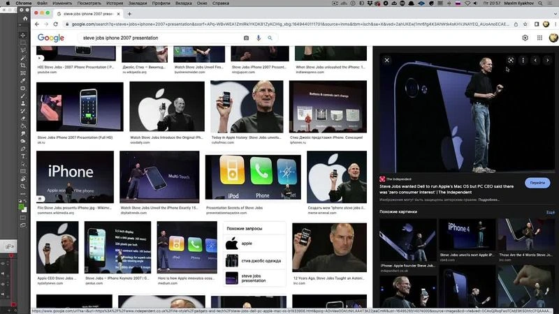Viewport: 559px width, 314px height.
Task: Open Google settings gear icon
Action: click(525, 38)
